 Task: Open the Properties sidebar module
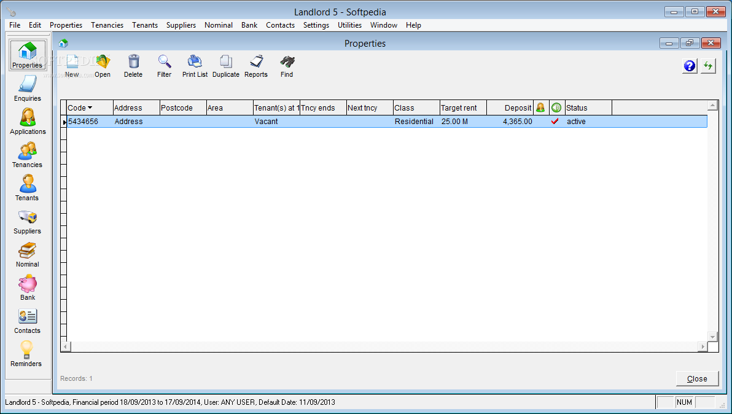28,55
